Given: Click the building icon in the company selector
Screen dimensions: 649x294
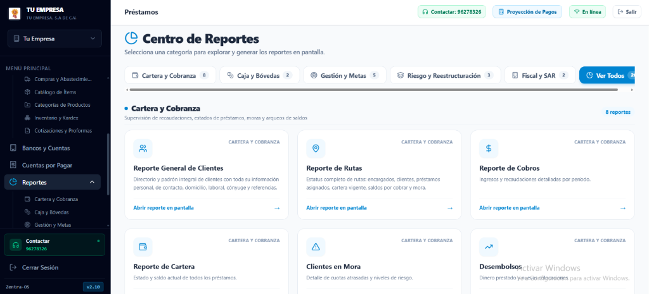Looking at the screenshot, I should 16,39.
